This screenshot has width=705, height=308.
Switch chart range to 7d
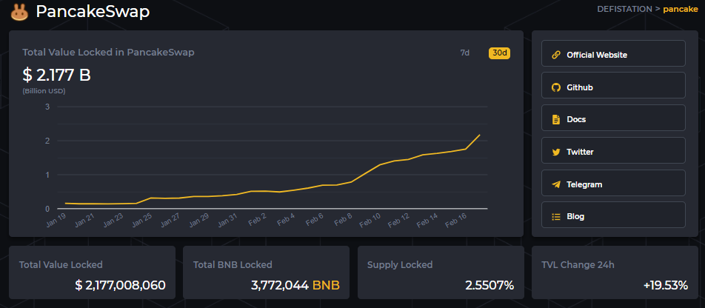click(x=465, y=53)
